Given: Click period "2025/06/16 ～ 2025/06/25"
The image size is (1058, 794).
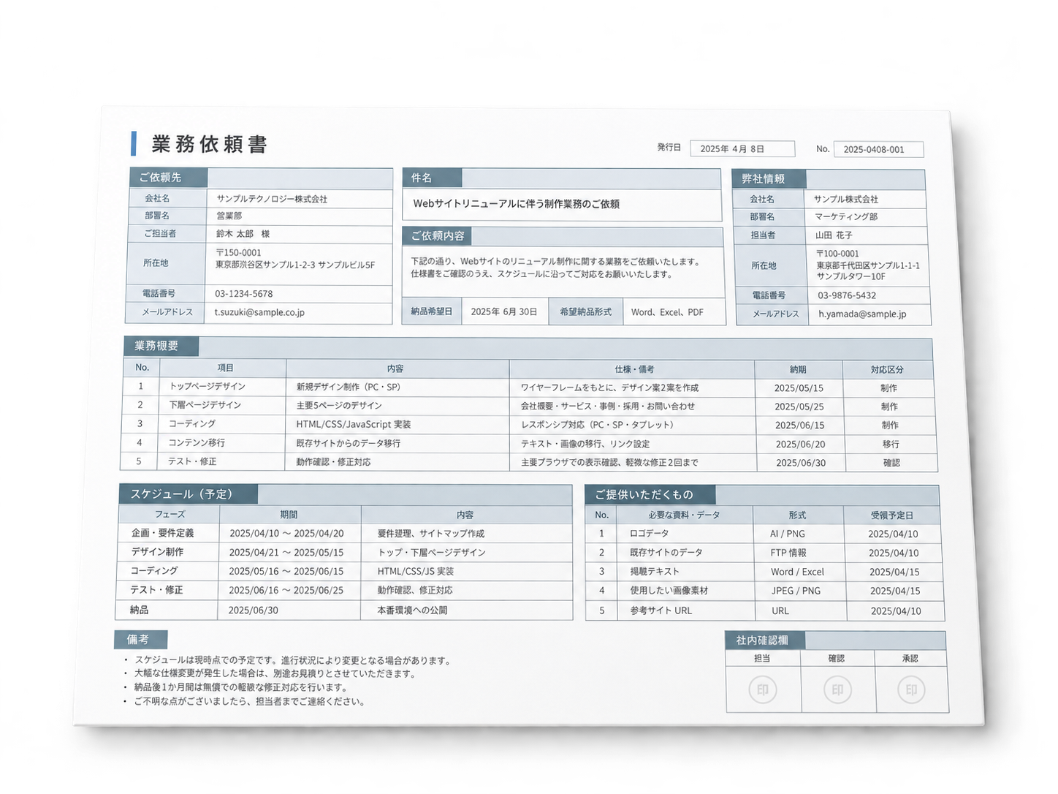Looking at the screenshot, I should [x=286, y=591].
